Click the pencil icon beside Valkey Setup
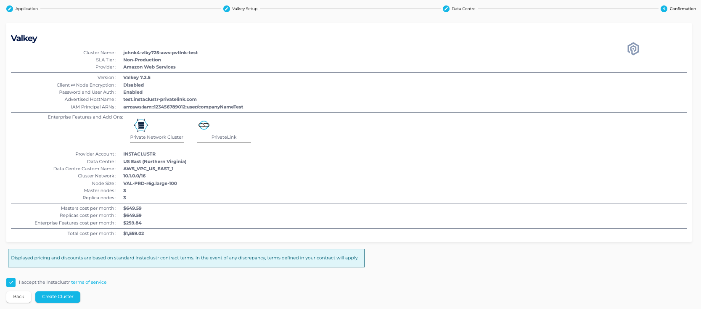701x309 pixels. point(227,9)
